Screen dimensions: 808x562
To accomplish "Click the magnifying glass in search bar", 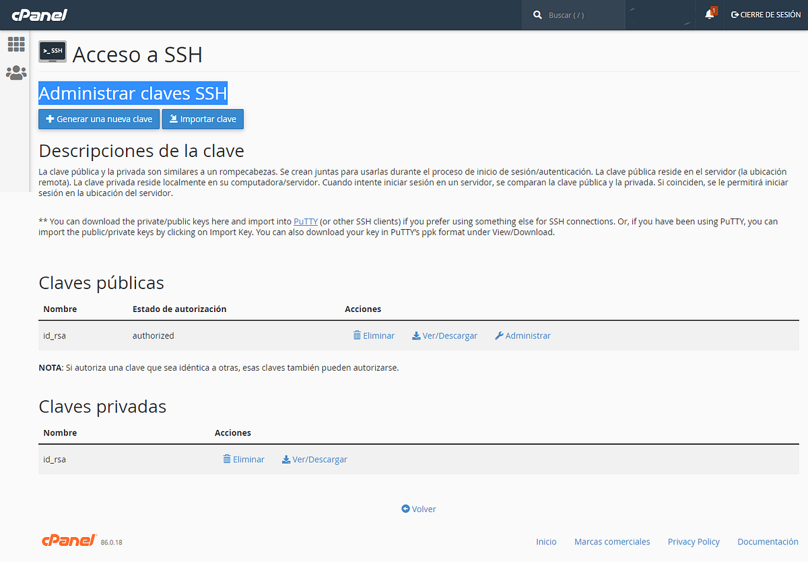I will (x=537, y=14).
